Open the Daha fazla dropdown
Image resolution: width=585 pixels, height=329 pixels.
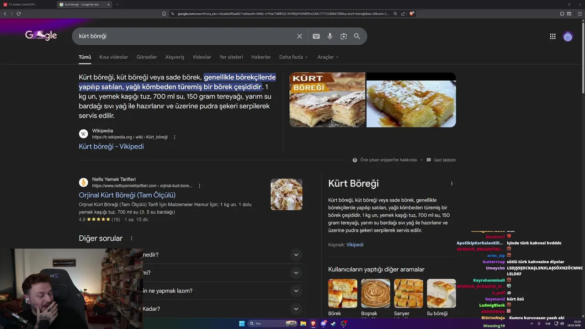point(293,57)
